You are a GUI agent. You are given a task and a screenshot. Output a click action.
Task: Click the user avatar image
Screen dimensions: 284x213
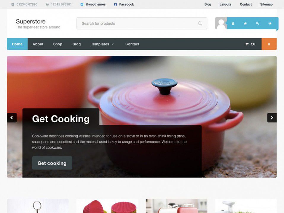pos(221,23)
